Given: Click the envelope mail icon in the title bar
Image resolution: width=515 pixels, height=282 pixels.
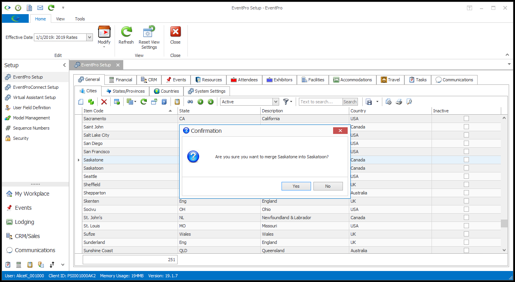Looking at the screenshot, I should tap(40, 7).
